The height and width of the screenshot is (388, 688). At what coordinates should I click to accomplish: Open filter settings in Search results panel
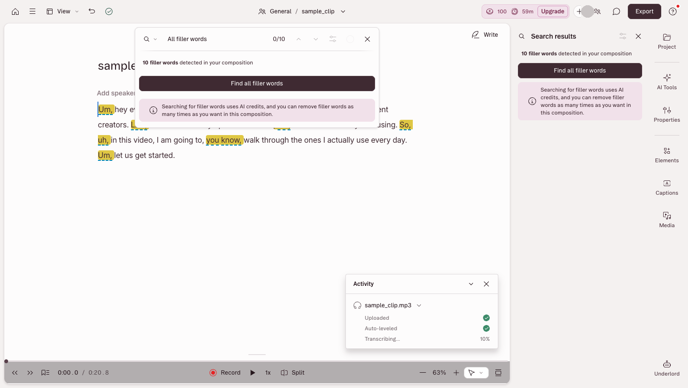click(623, 36)
